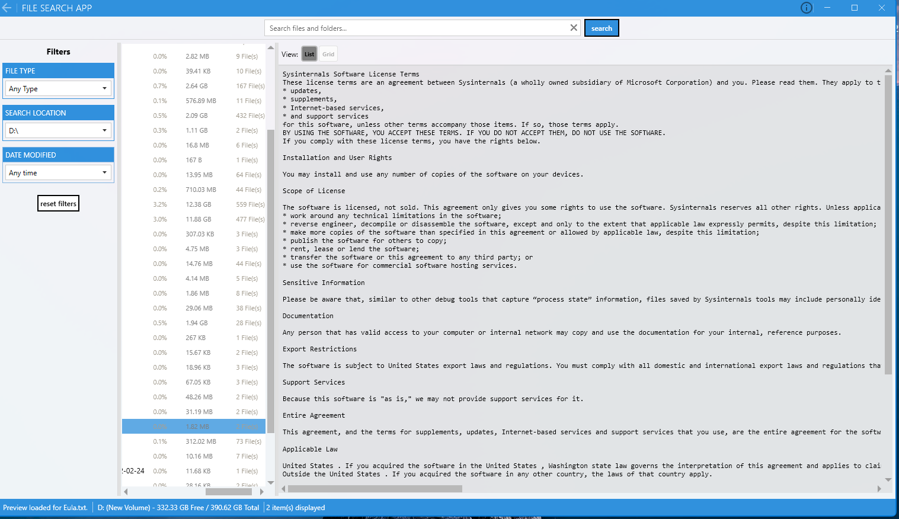899x519 pixels.
Task: Click preview pane scroll down arrow
Action: click(888, 480)
